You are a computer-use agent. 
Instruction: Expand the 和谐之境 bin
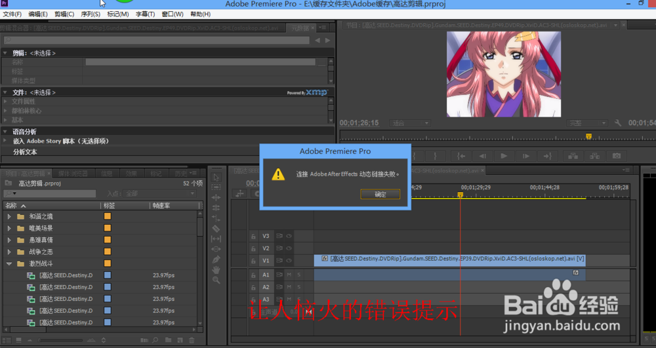9,216
